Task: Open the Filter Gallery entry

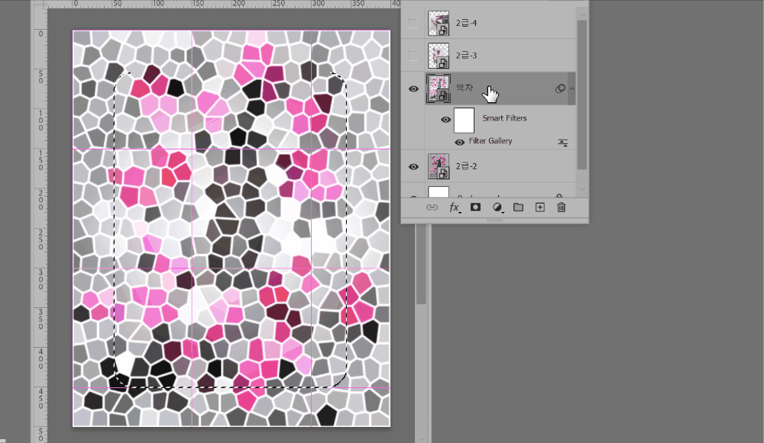Action: coord(490,141)
